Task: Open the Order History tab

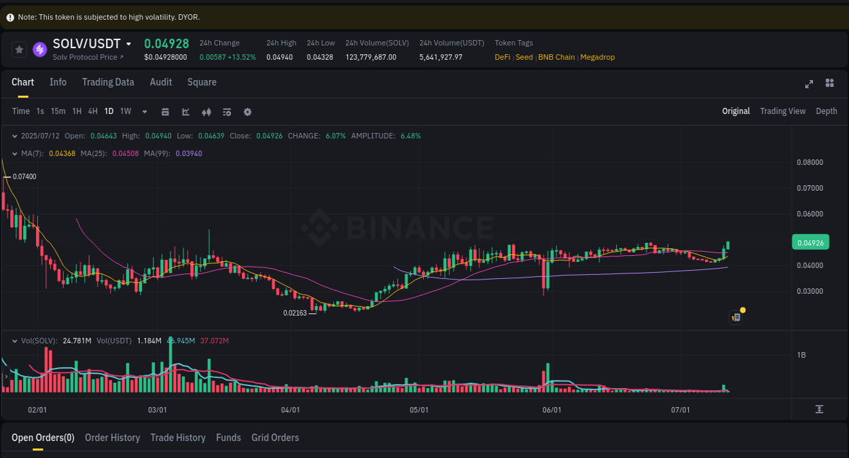Action: (112, 438)
